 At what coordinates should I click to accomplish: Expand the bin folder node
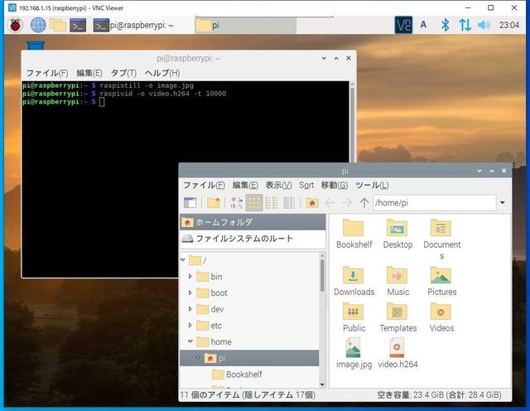pos(190,277)
